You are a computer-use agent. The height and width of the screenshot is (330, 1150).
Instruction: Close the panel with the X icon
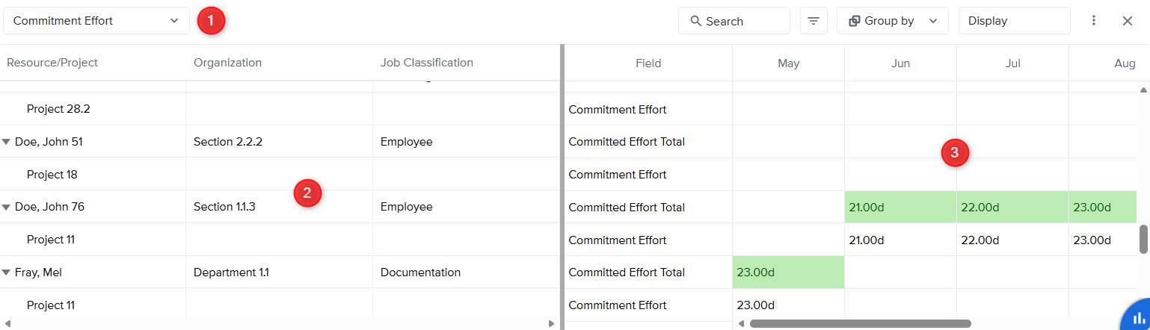1128,21
